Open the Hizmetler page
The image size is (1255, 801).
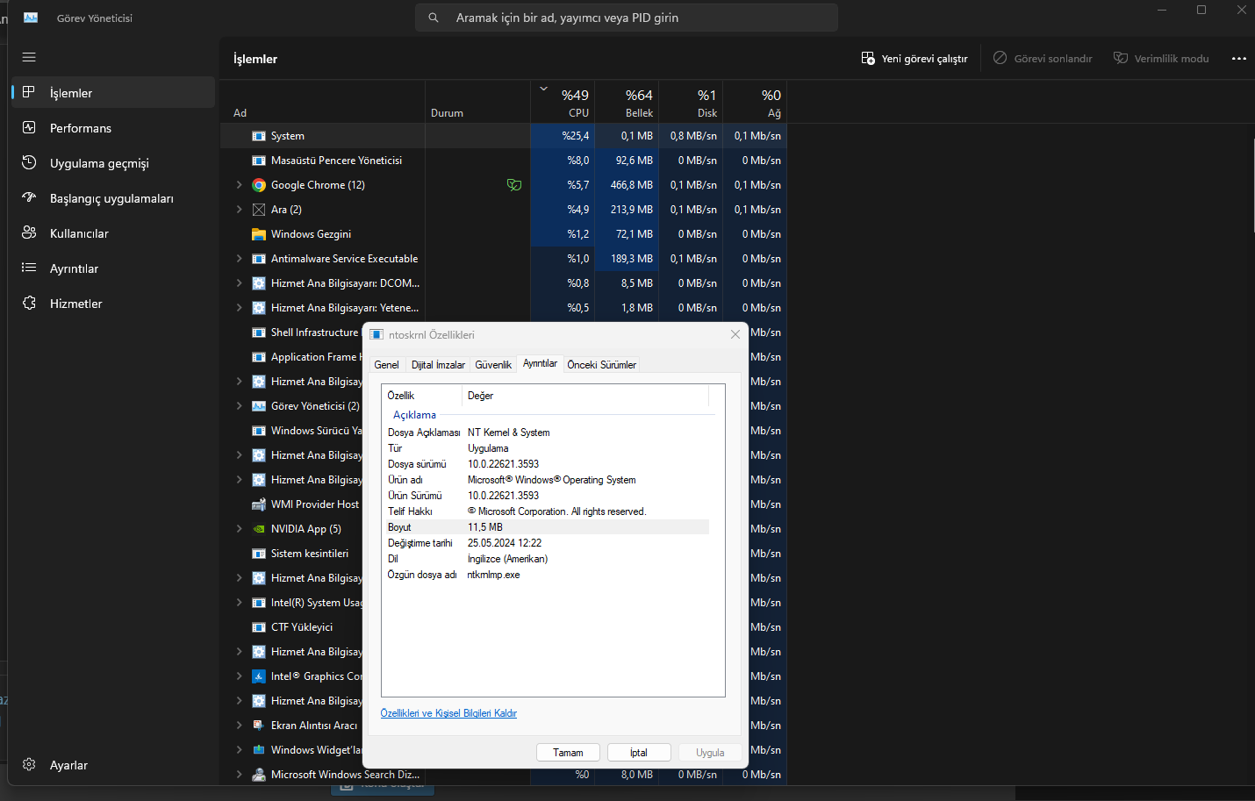point(112,303)
